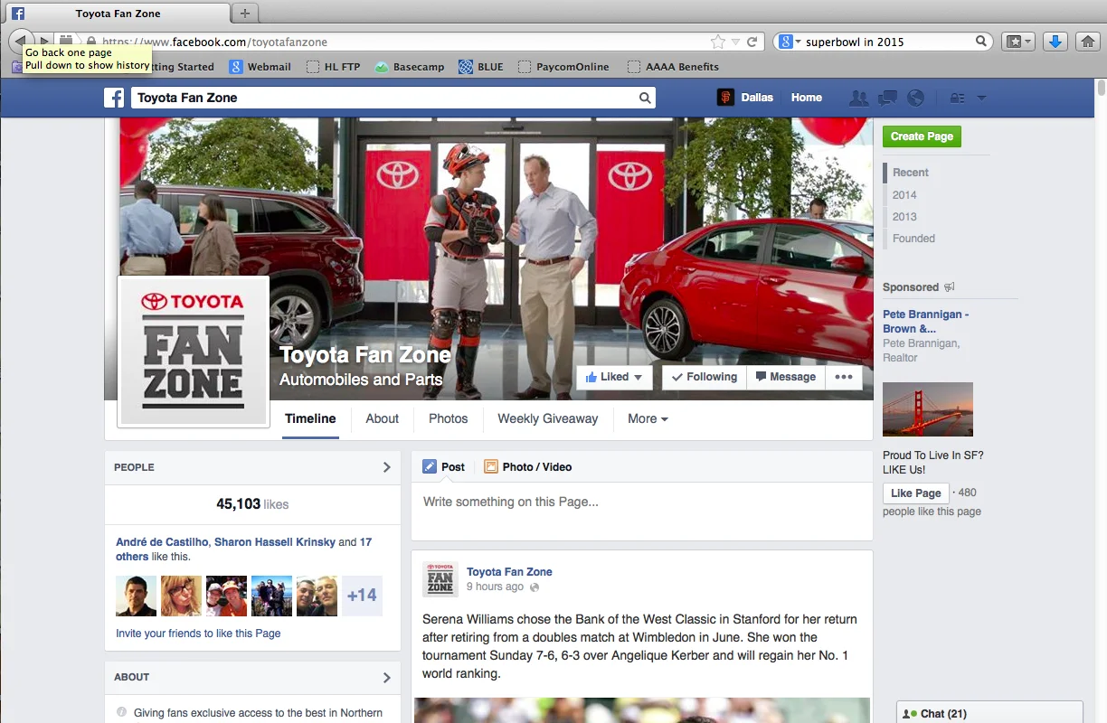
Task: Open André de Castilho profile link
Action: click(162, 542)
